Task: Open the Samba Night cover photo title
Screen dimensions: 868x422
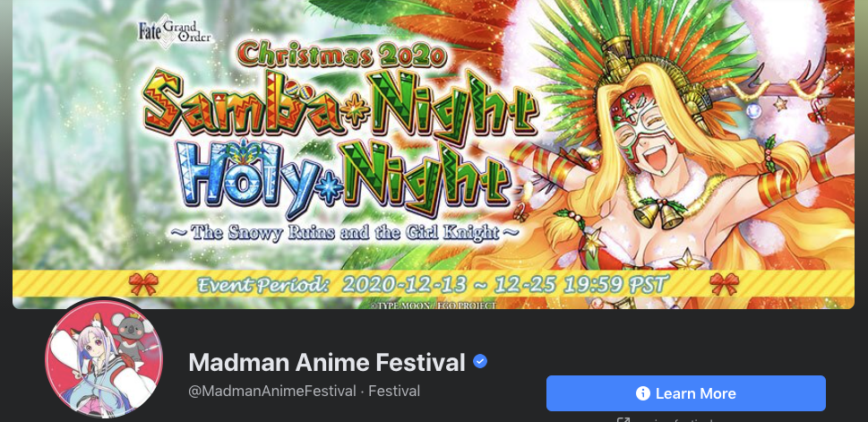Action: coord(339,104)
